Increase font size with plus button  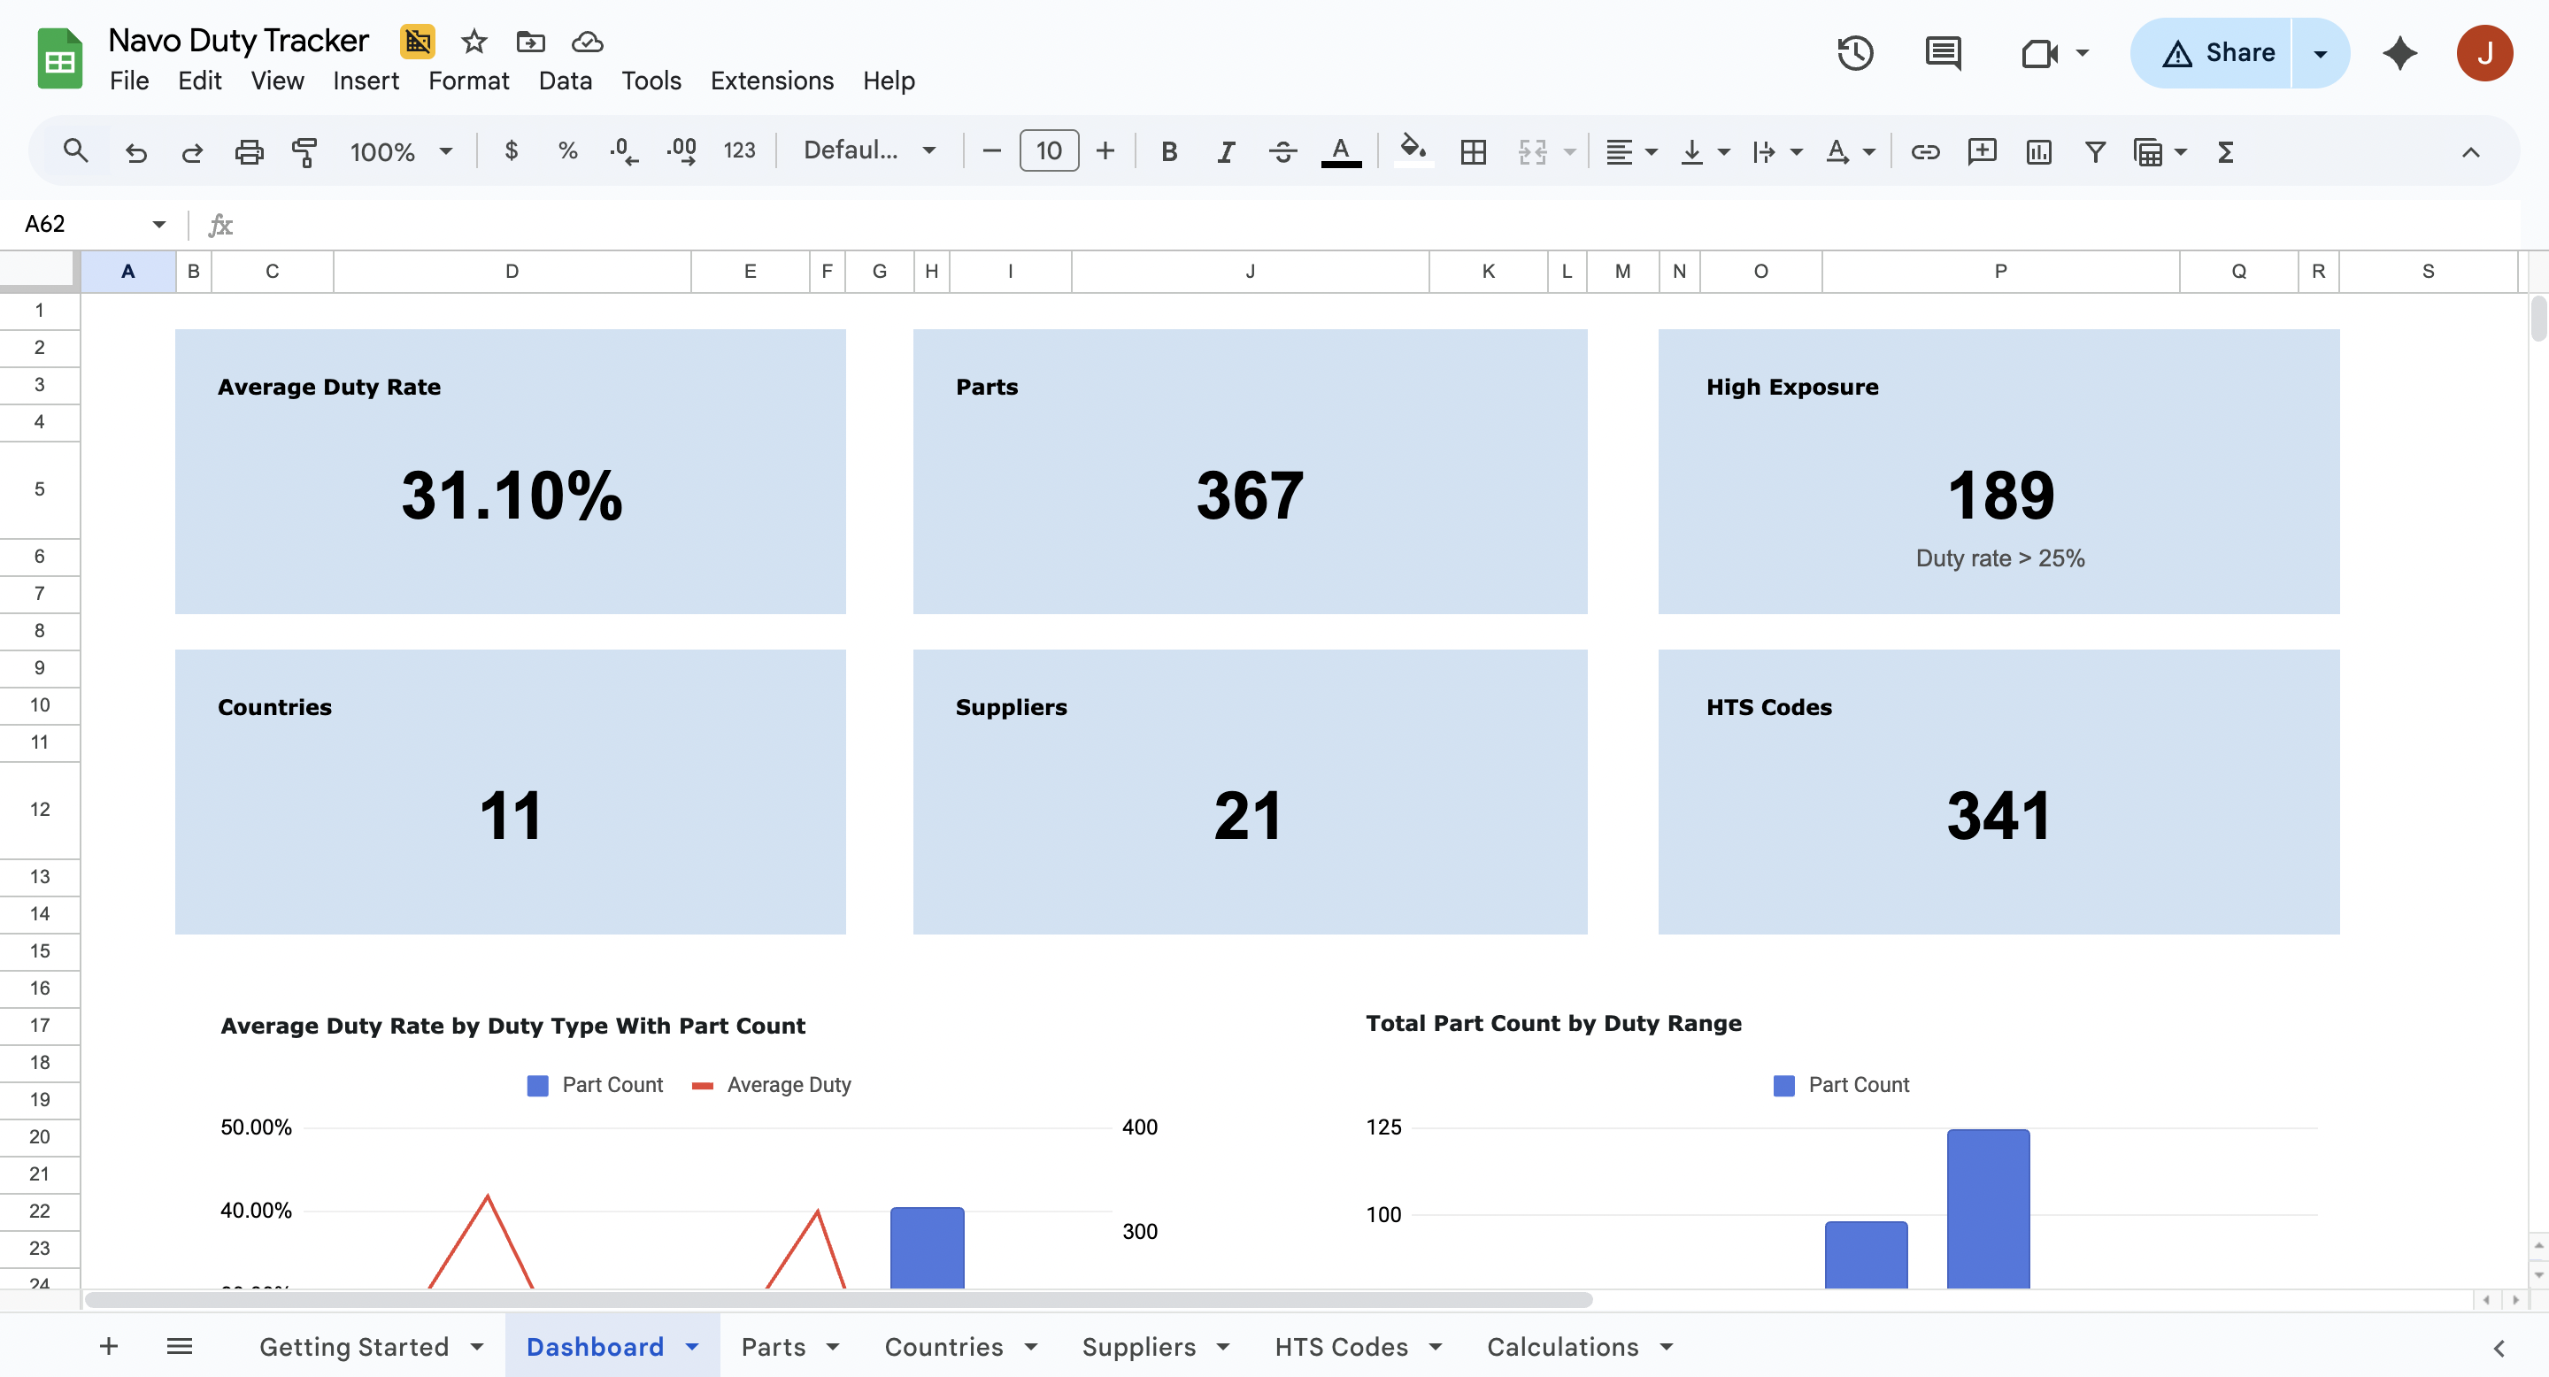coord(1105,151)
